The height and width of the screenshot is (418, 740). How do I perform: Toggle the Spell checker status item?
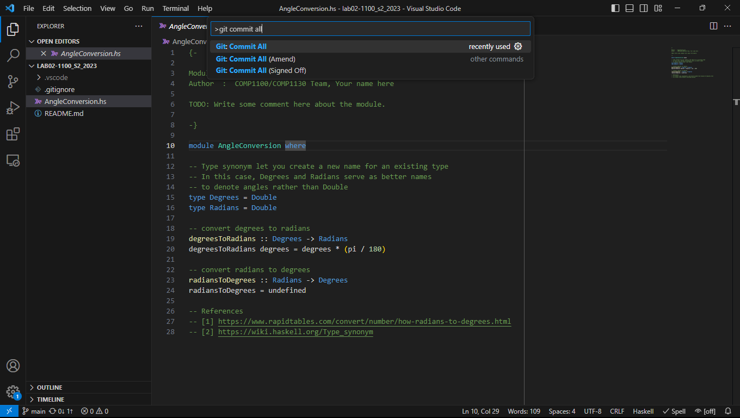pyautogui.click(x=674, y=411)
